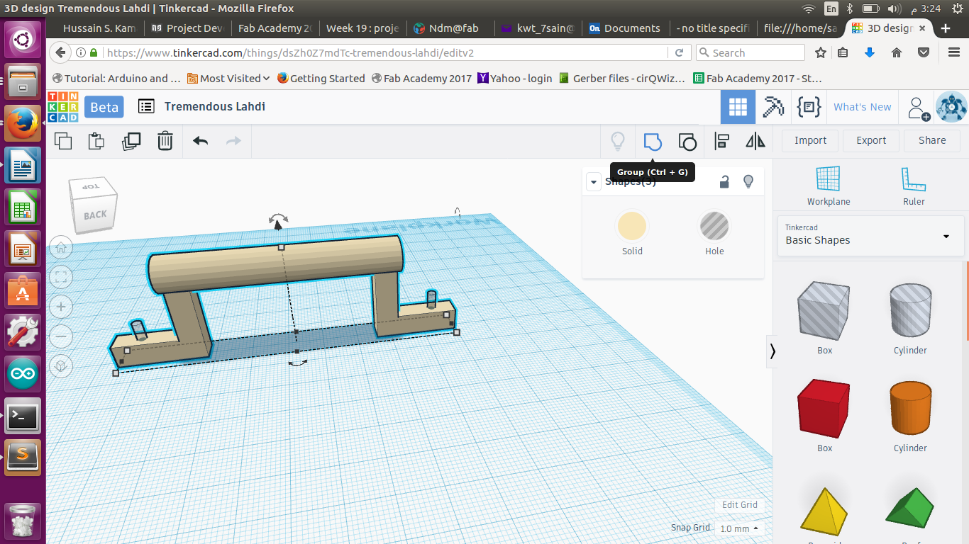The height and width of the screenshot is (544, 969).
Task: Open the Basic Shapes category dropdown
Action: [870, 235]
